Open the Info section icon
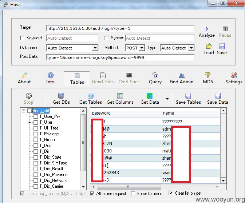Screen dimensions: 245x203 (50, 75)
